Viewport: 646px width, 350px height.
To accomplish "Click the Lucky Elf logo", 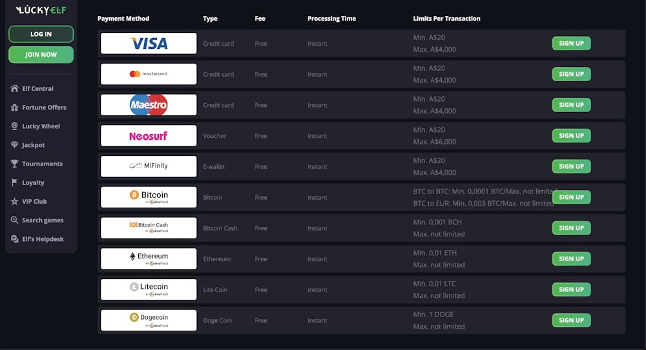I will tap(41, 10).
